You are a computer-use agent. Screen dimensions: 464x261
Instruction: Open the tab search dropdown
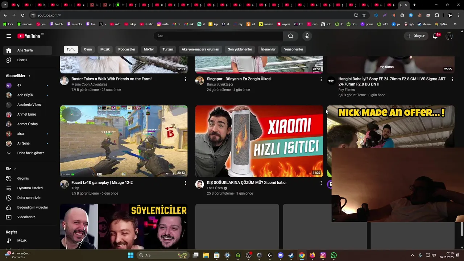tap(5, 5)
